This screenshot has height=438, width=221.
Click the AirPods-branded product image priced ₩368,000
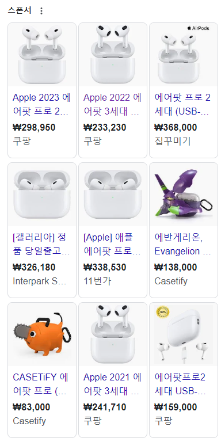184,55
